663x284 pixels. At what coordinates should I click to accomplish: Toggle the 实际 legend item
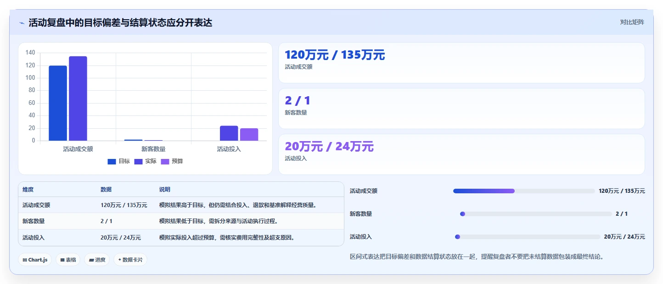145,161
